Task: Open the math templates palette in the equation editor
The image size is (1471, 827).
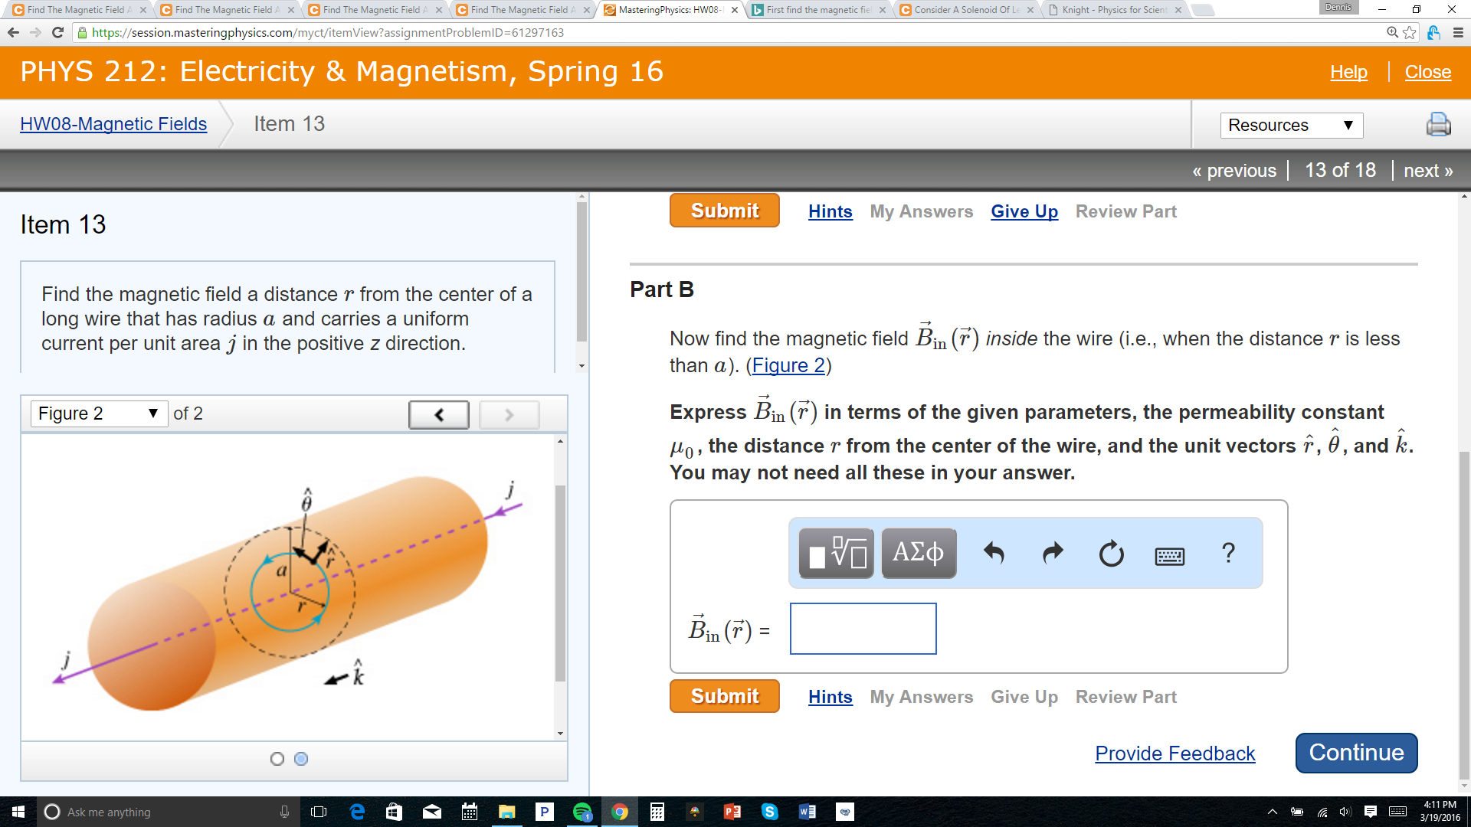Action: pos(835,553)
